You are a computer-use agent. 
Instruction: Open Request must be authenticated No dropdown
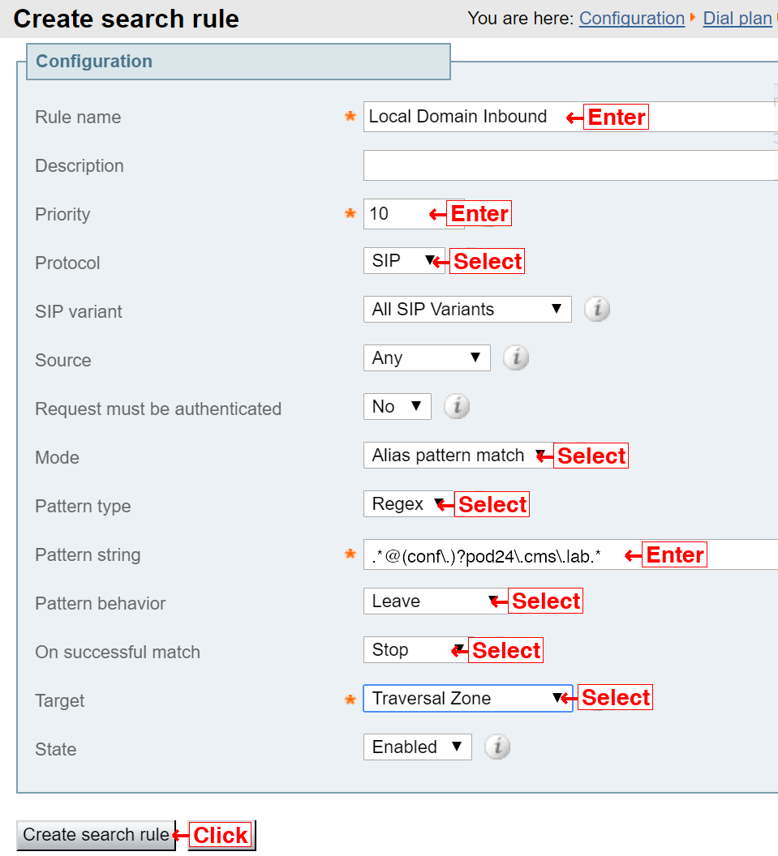tap(398, 407)
